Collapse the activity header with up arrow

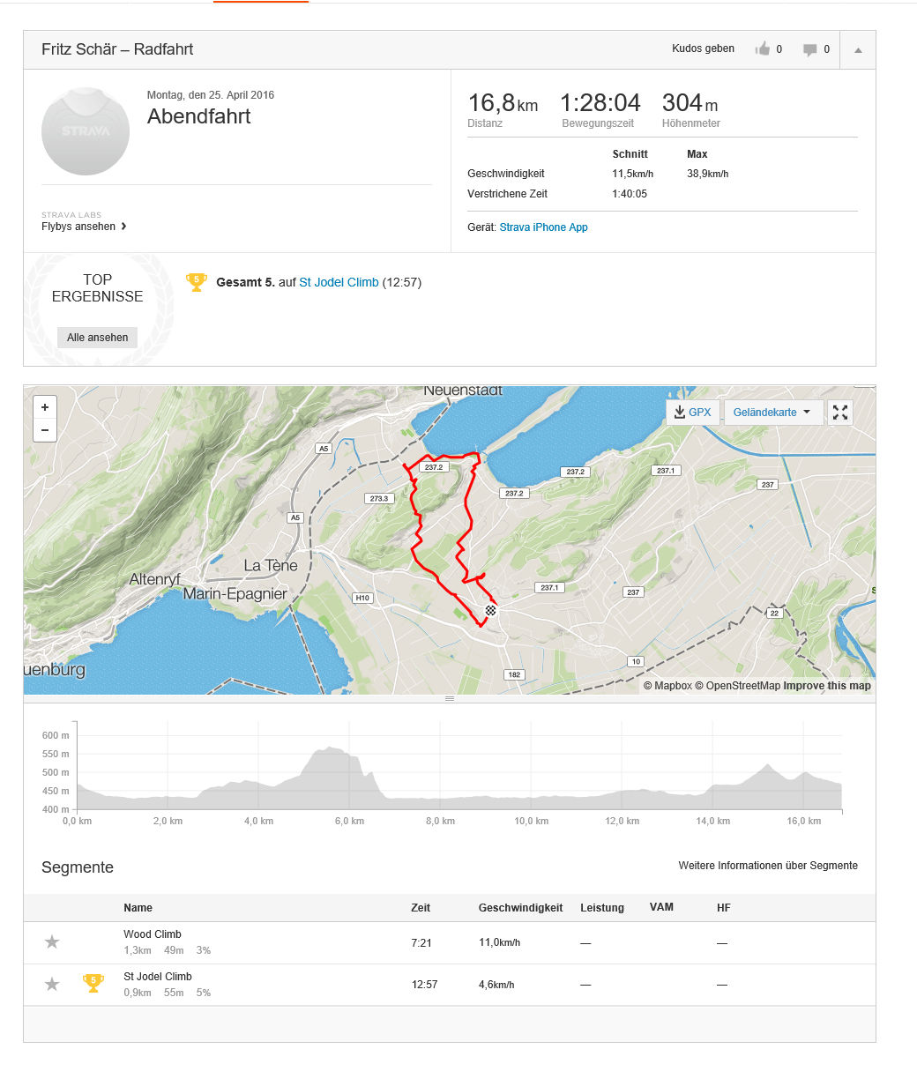coord(858,50)
